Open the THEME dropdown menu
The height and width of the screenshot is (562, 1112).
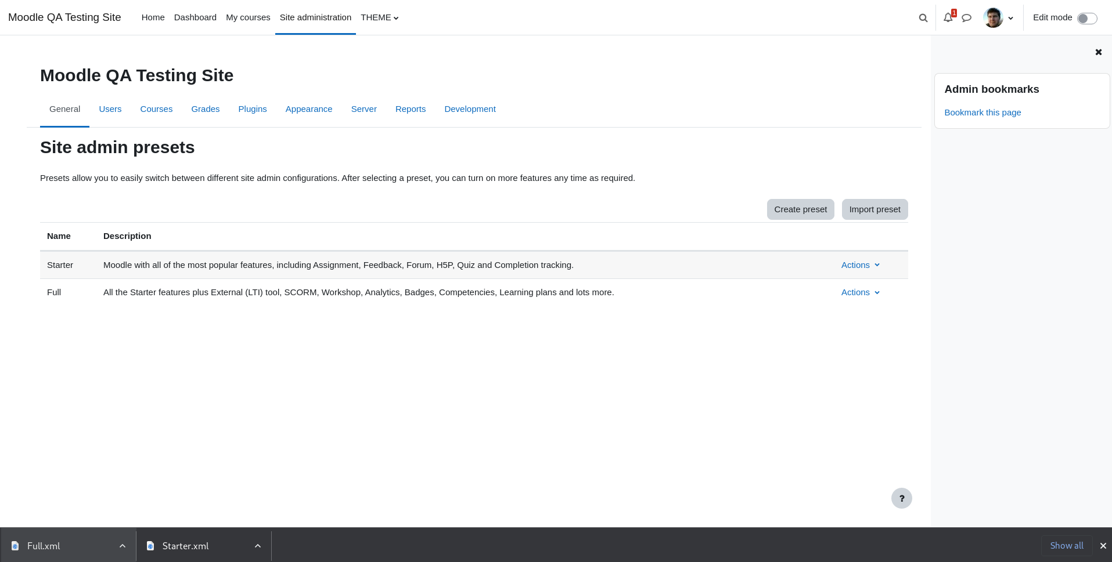(380, 17)
